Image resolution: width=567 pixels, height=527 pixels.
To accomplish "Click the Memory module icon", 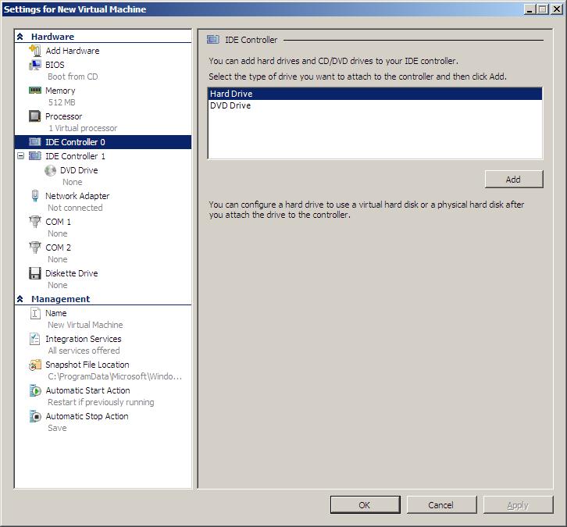I will pos(34,91).
